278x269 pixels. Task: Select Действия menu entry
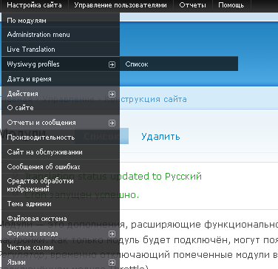61,94
